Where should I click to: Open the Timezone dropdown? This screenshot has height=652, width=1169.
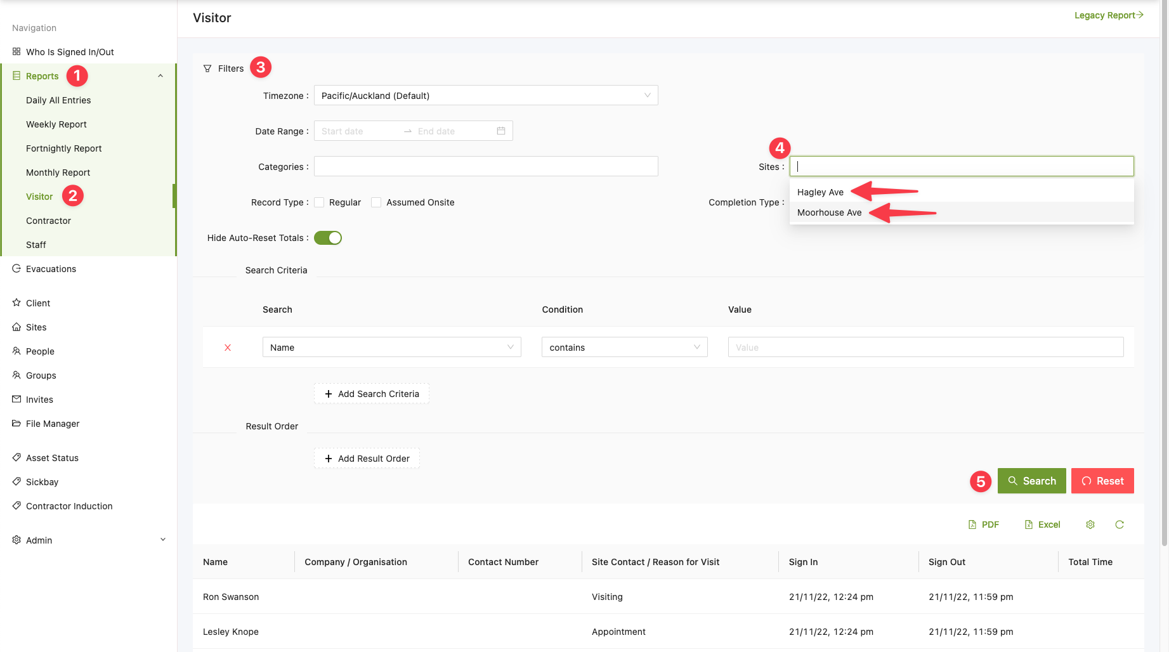click(486, 96)
